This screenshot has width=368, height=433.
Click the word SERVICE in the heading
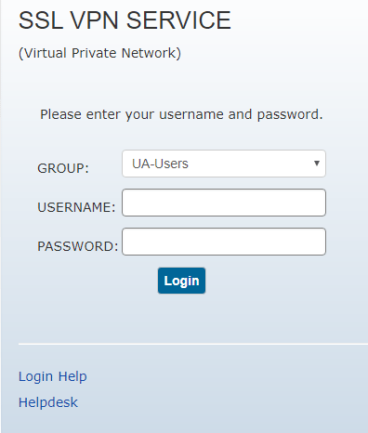pos(178,20)
